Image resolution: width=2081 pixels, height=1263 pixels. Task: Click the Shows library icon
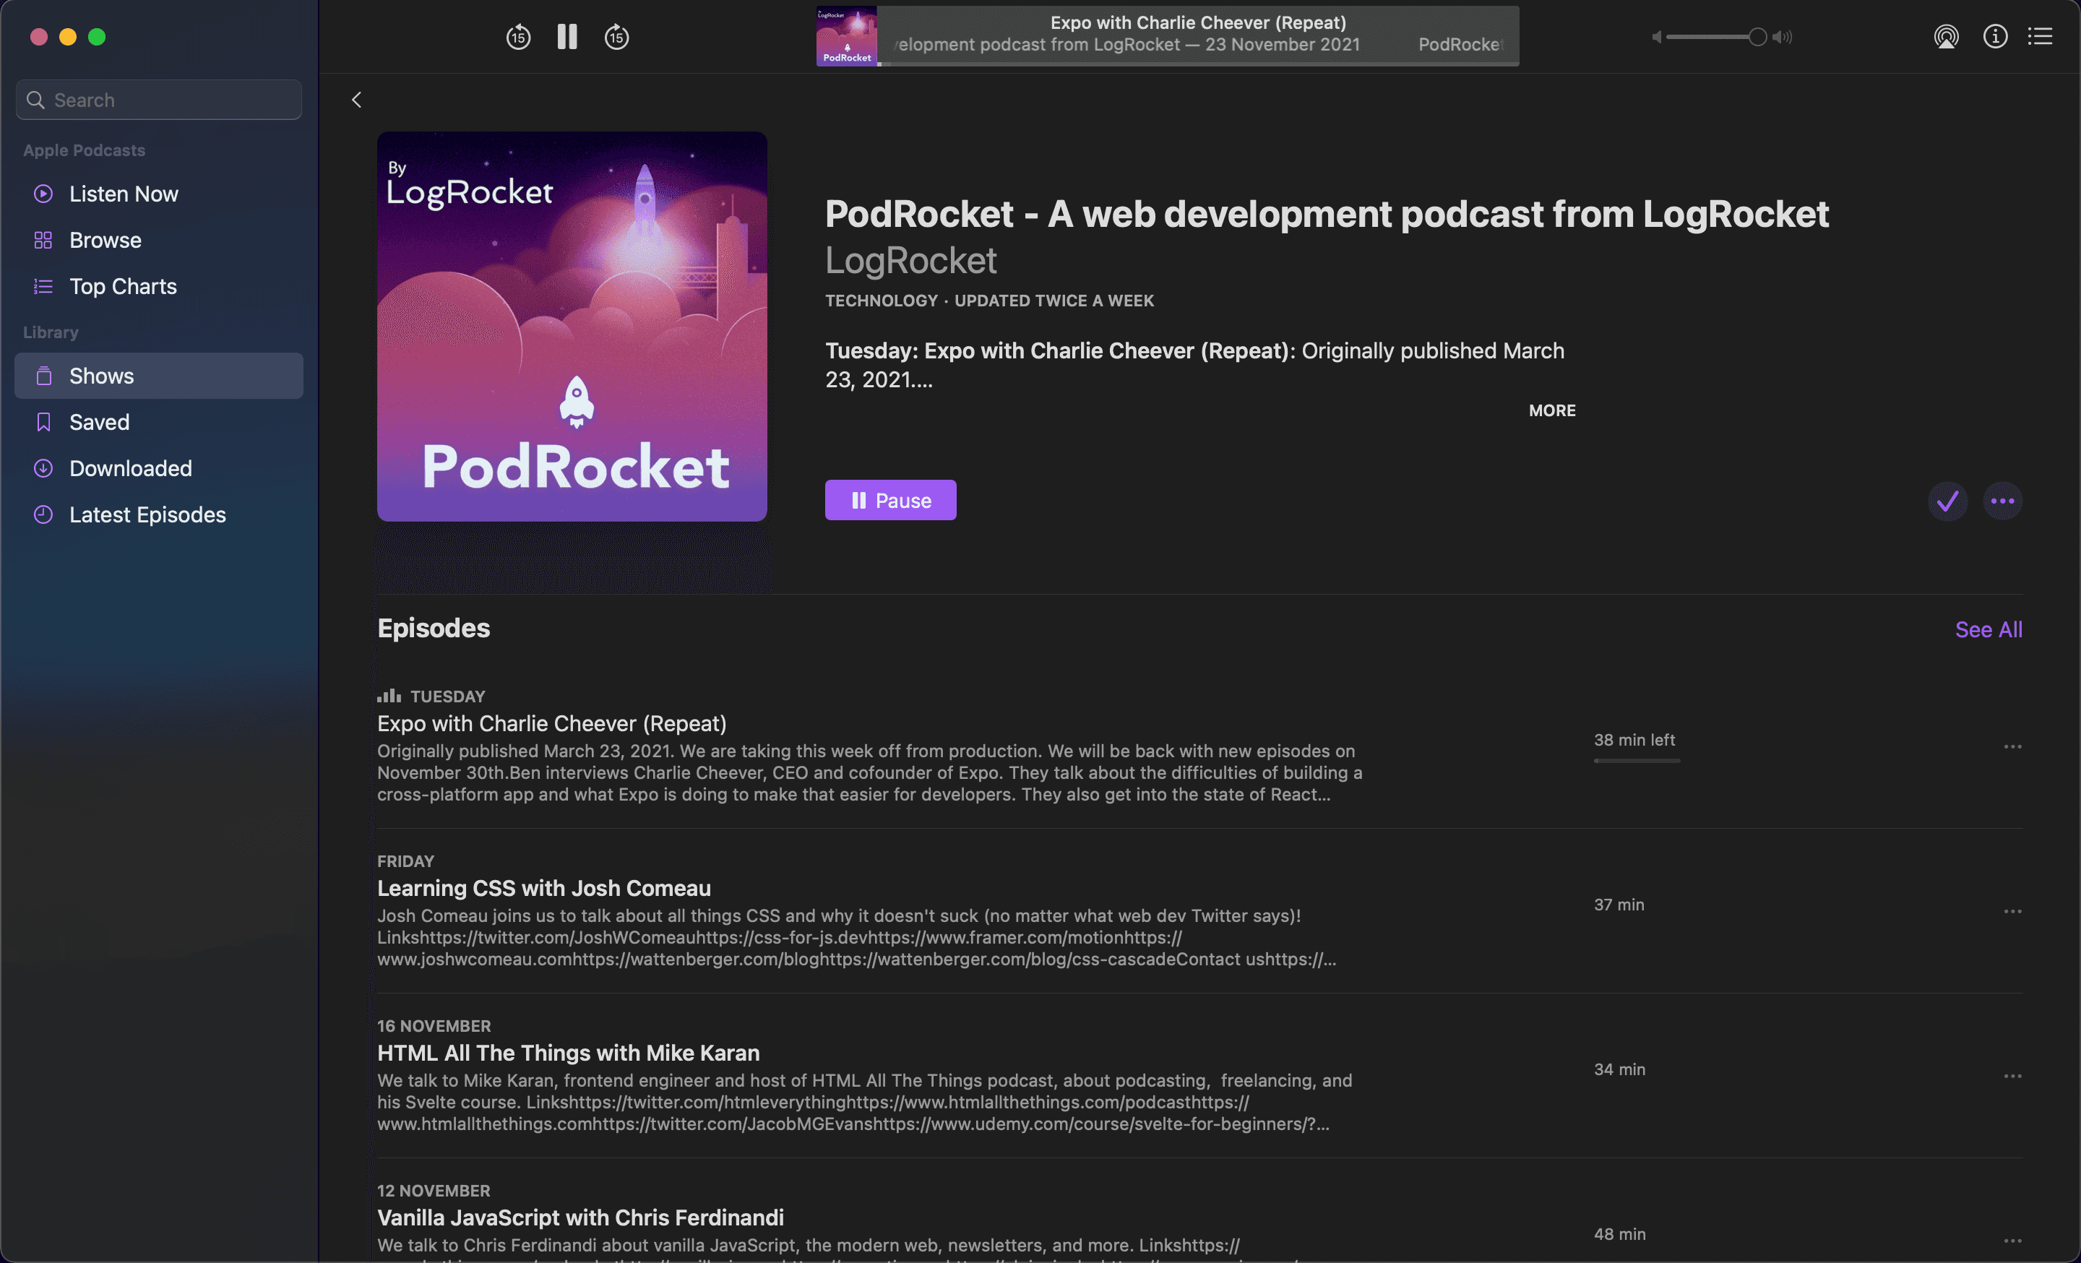pos(44,376)
